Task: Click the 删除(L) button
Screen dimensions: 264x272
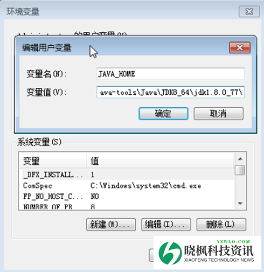Action: 221,225
